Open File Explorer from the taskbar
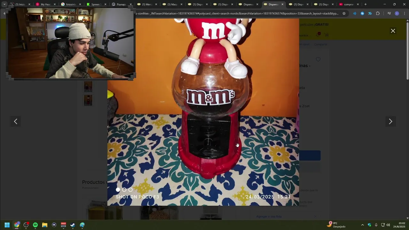Image resolution: width=409 pixels, height=230 pixels. click(45, 225)
